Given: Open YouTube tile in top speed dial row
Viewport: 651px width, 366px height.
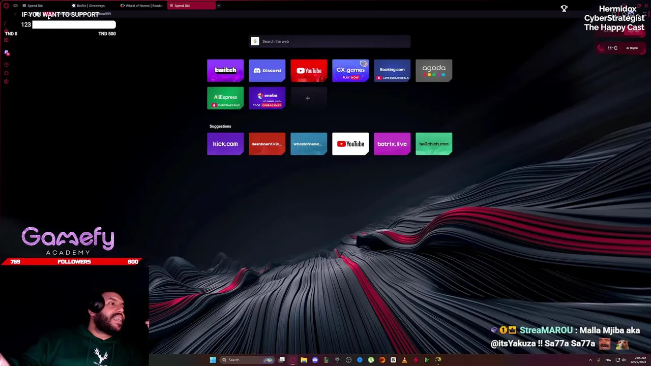Looking at the screenshot, I should pos(309,71).
